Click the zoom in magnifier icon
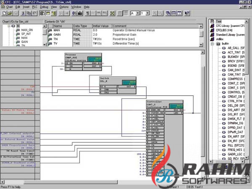The width and height of the screenshot is (252, 189). pyautogui.click(x=155, y=13)
